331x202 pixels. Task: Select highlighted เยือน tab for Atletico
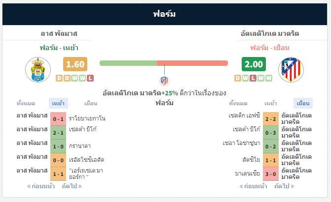[303, 103]
